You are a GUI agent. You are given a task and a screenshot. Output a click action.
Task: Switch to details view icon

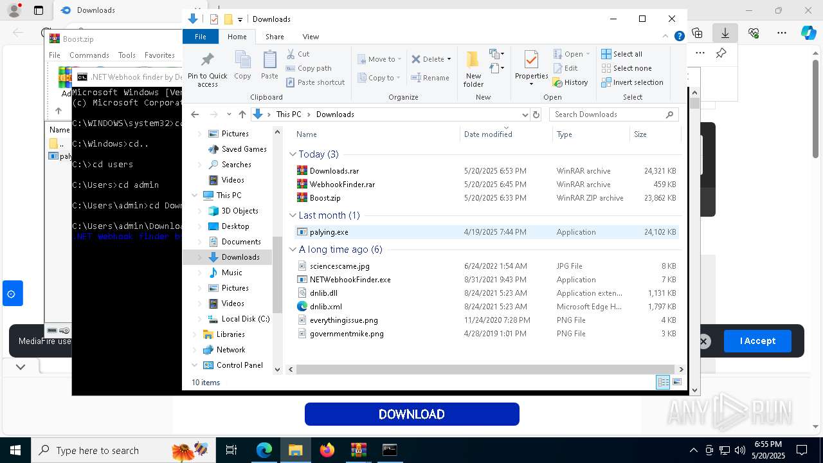point(663,382)
